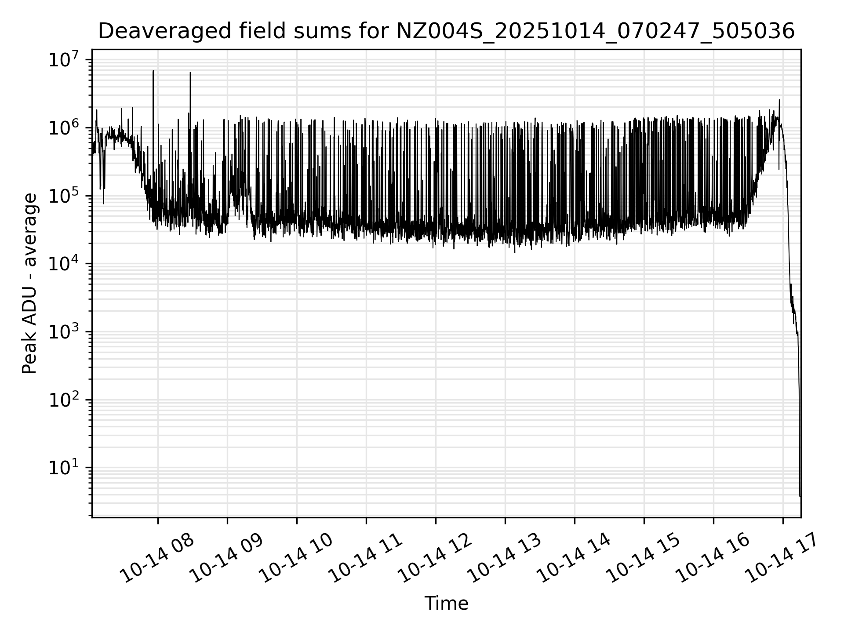This screenshot has height=633, width=844.
Task: Click the '10-14 08' tick label
Action: pos(157,558)
